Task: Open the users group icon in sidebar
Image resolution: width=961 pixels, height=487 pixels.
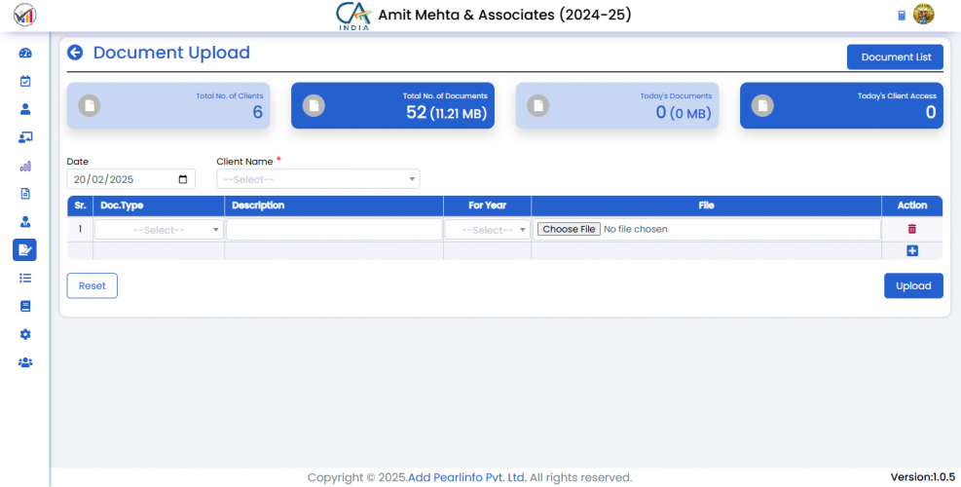Action: (x=25, y=362)
